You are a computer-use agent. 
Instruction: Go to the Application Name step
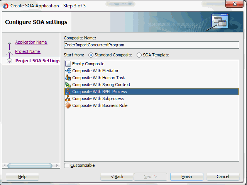tap(31, 42)
